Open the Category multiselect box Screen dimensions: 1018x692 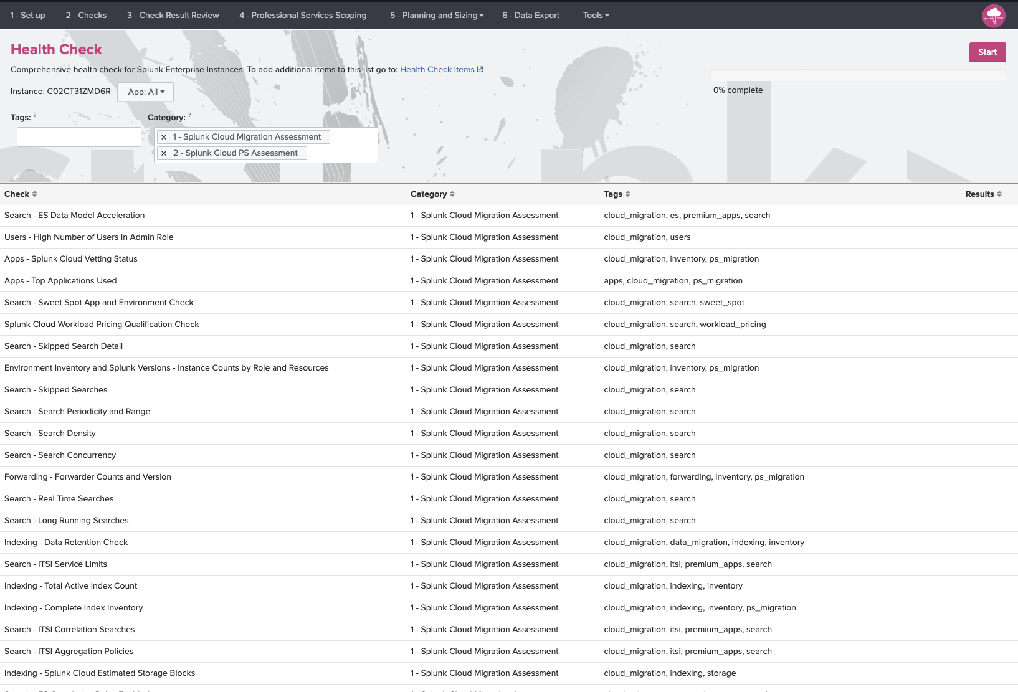[266, 145]
